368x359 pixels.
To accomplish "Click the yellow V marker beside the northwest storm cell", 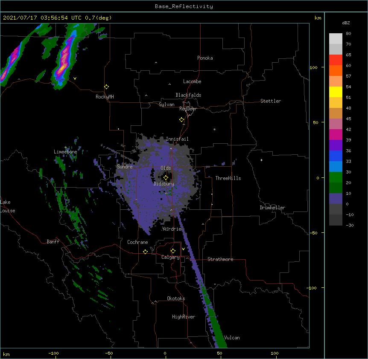I will tap(75, 78).
